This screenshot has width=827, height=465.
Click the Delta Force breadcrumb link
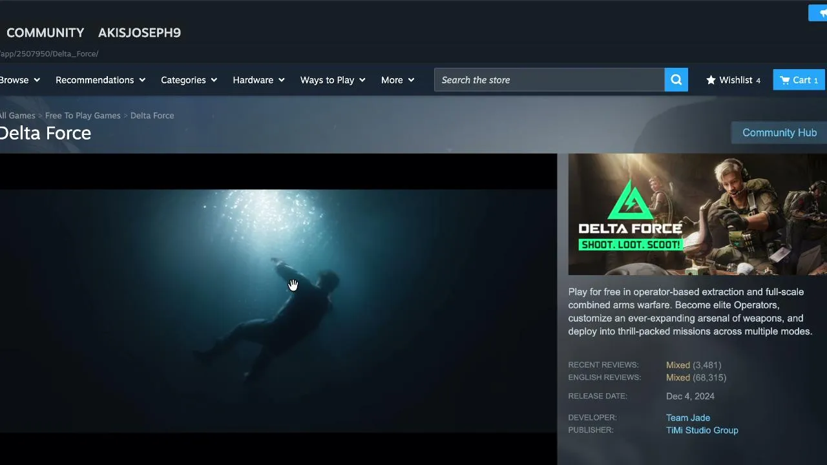(x=152, y=116)
